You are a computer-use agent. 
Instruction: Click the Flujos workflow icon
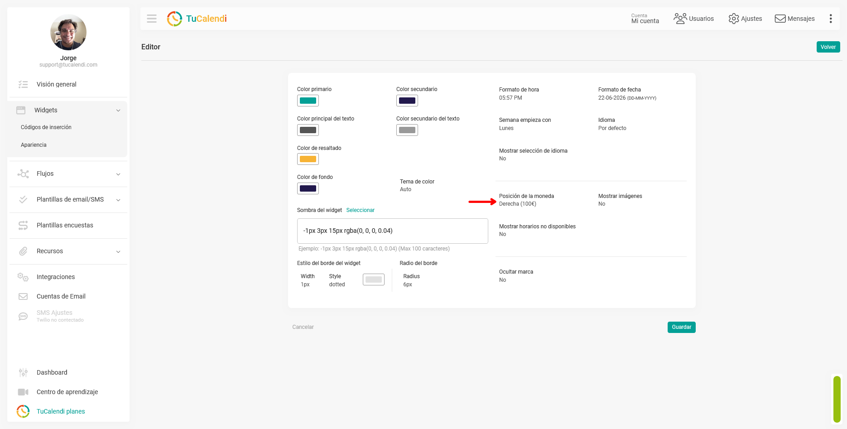23,174
